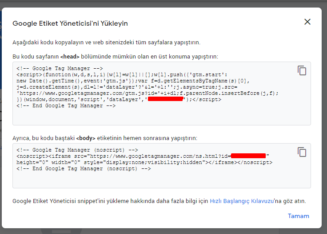Copy the body noscript code snippet

point(302,152)
